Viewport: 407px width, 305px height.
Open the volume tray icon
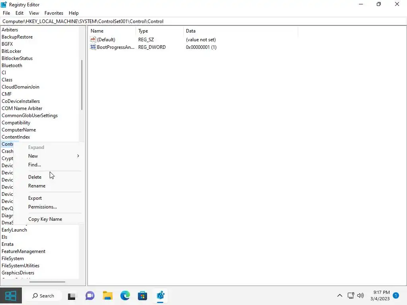point(360,295)
